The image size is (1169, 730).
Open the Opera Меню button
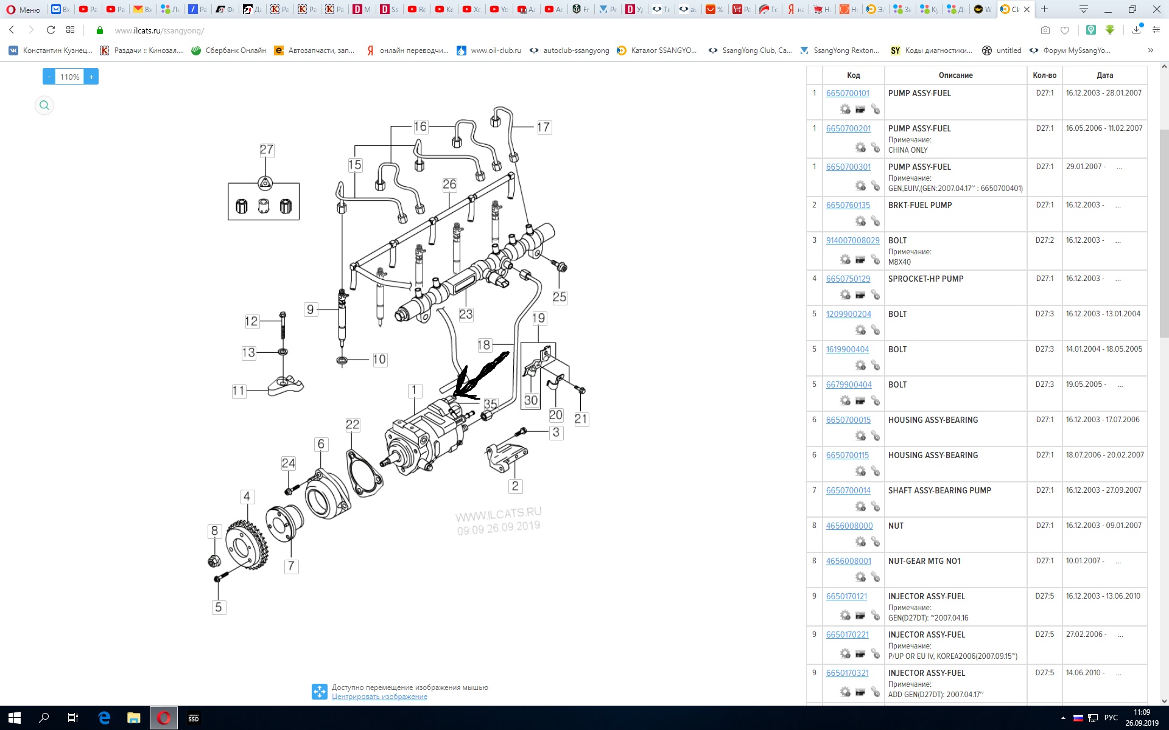click(x=23, y=9)
